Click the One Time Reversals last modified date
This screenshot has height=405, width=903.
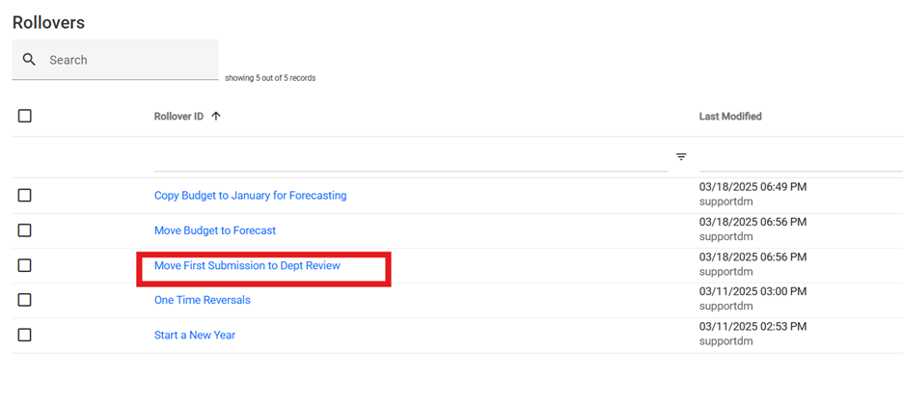click(752, 291)
